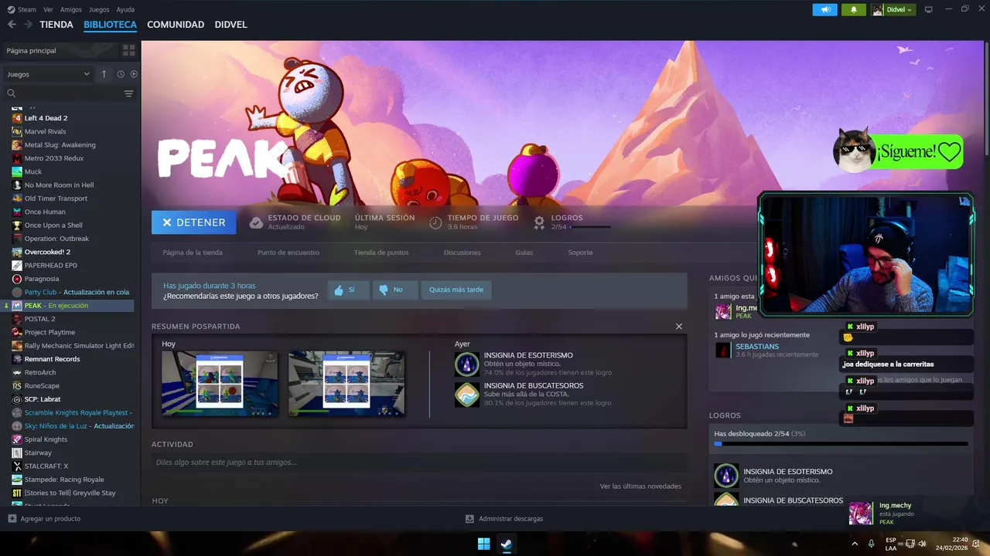Image resolution: width=990 pixels, height=556 pixels.
Task: Close the Resumen pospartida panel
Action: tap(679, 327)
